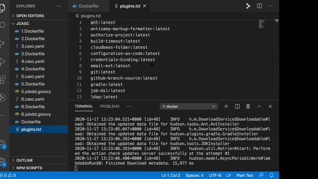
Task: Close the terminal panel
Action: [x=270, y=106]
